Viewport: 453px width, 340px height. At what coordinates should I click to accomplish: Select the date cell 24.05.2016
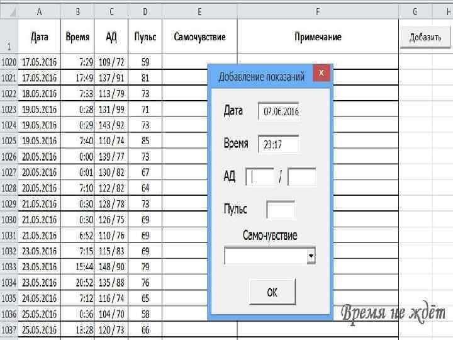click(39, 298)
